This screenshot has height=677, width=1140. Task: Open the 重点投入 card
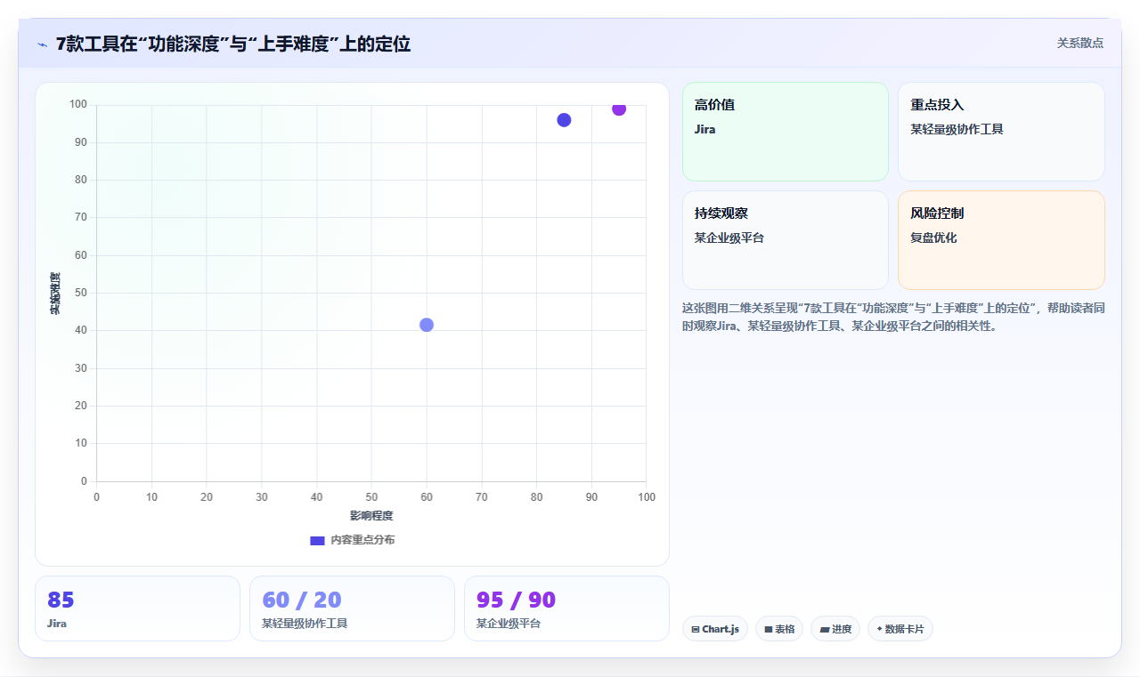[1001, 132]
